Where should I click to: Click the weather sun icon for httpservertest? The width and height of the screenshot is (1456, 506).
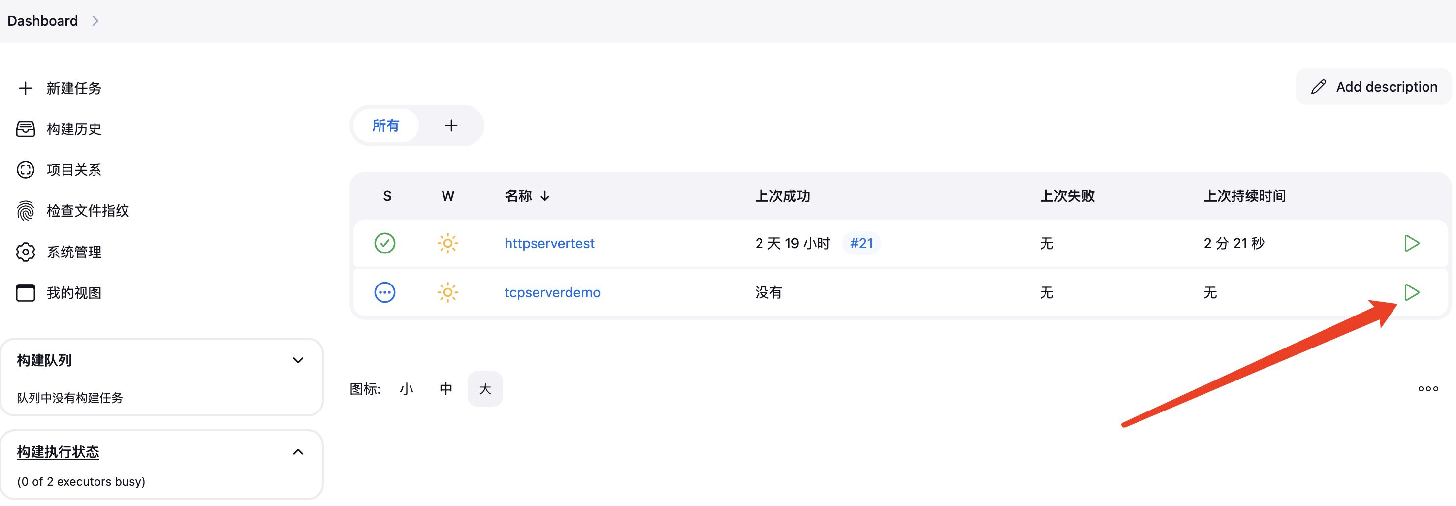447,243
